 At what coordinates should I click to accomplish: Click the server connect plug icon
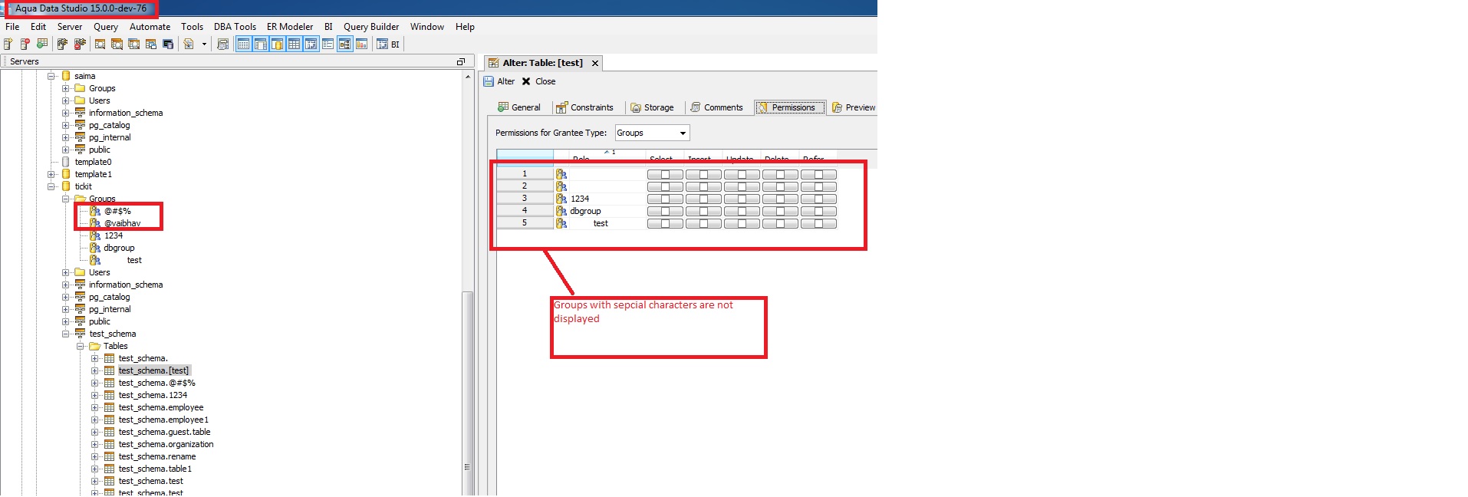click(62, 44)
